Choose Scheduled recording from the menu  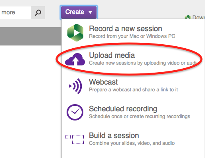click(133, 113)
